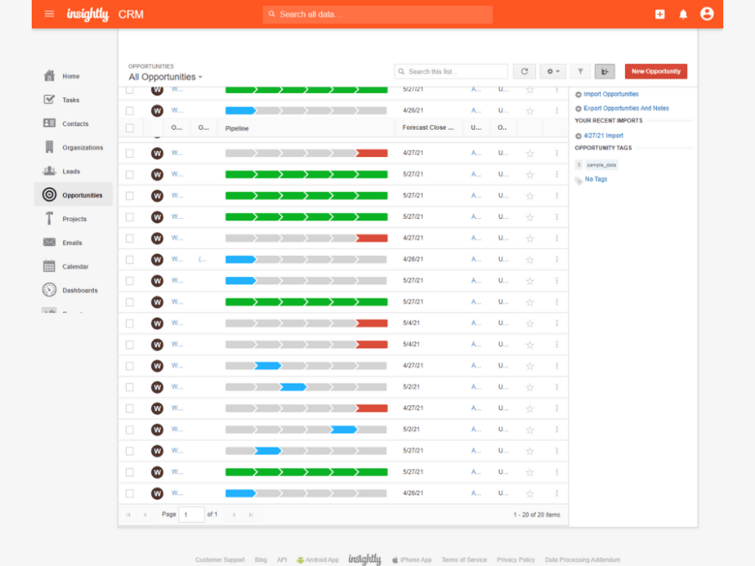
Task: Check the row containing the "(..." cell
Action: pos(130,260)
